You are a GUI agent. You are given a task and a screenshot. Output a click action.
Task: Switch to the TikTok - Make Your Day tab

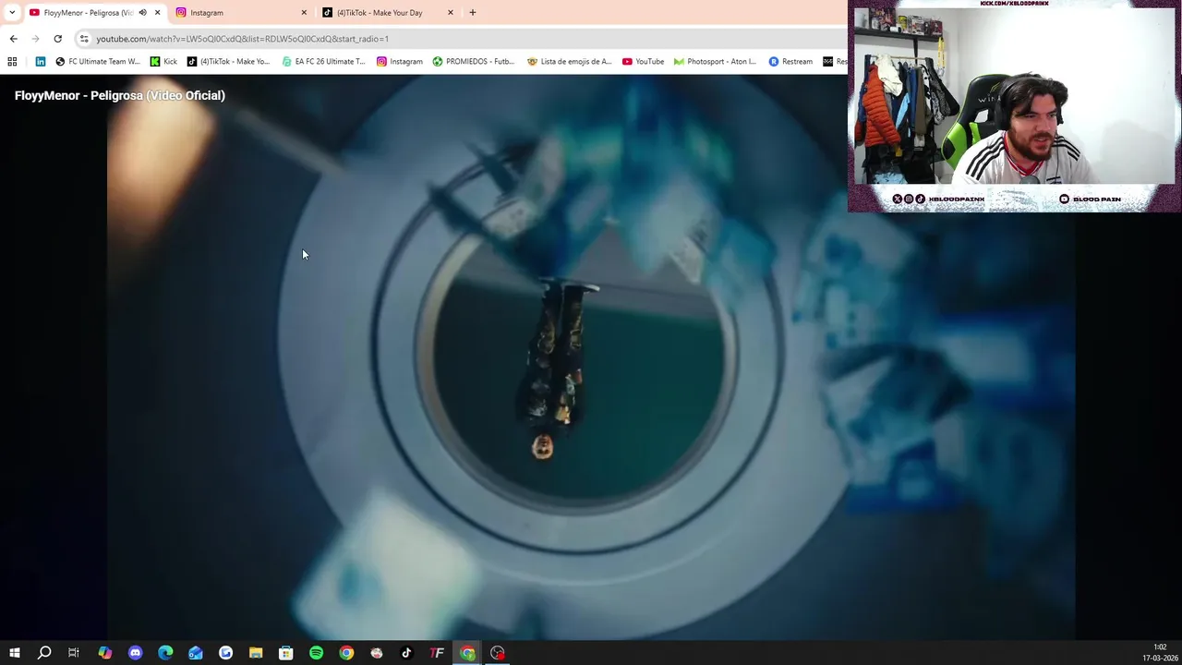point(388,13)
